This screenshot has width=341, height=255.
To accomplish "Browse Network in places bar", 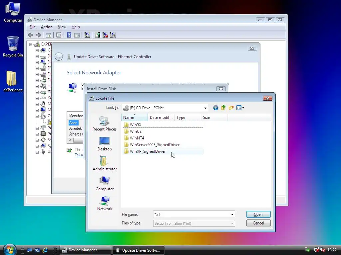I will (x=105, y=204).
